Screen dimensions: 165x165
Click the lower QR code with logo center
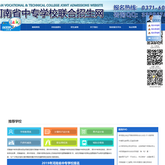(x=155, y=77)
